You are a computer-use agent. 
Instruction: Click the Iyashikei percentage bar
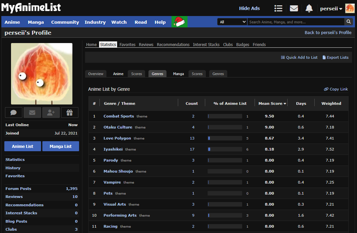[225, 149]
